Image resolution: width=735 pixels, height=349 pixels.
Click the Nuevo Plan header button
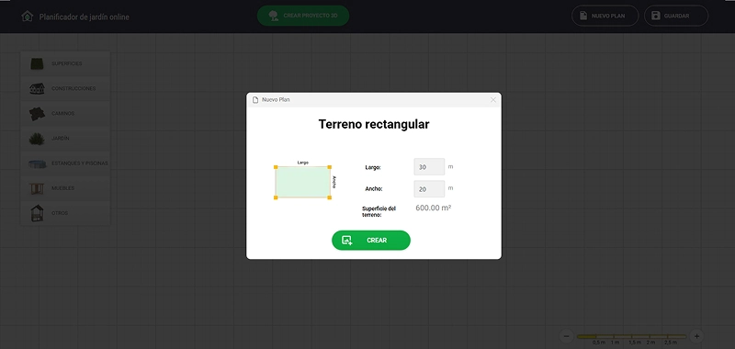605,16
